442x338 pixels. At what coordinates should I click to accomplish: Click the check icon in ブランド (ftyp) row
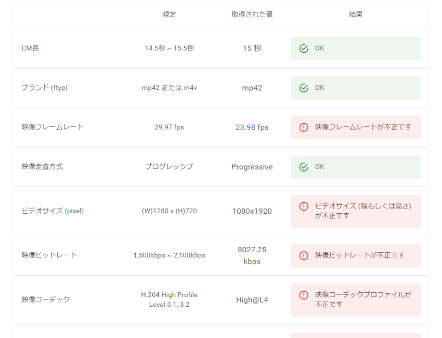click(304, 88)
